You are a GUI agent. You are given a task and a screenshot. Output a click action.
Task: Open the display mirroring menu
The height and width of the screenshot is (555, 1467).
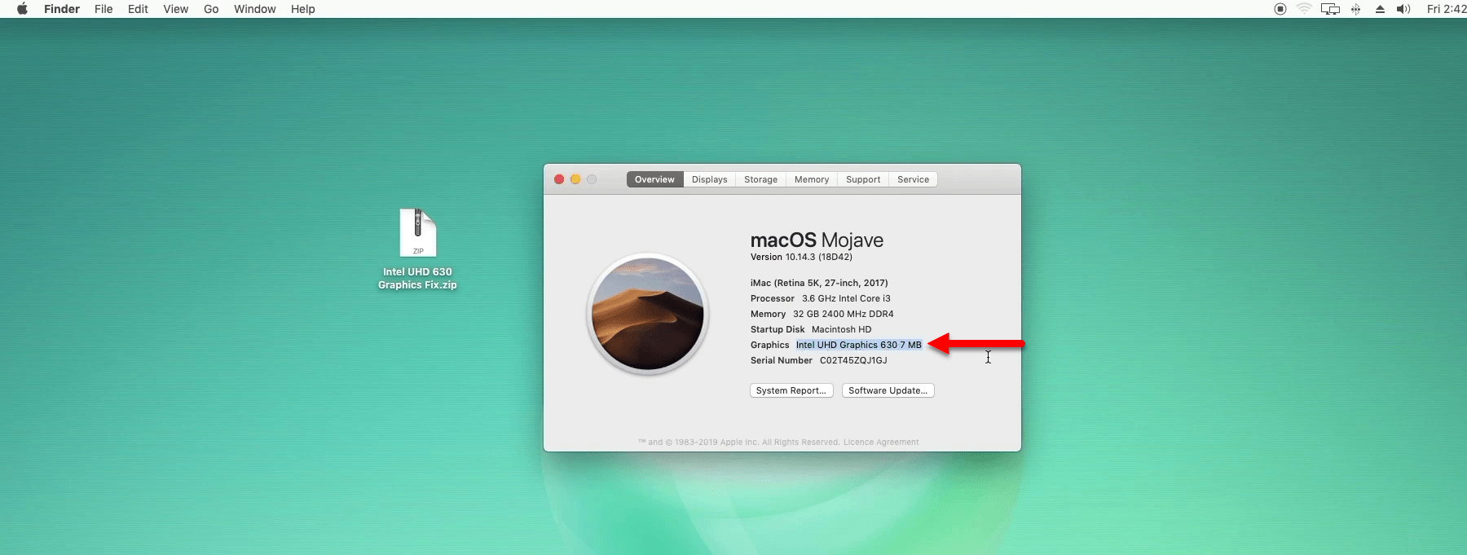pyautogui.click(x=1330, y=9)
